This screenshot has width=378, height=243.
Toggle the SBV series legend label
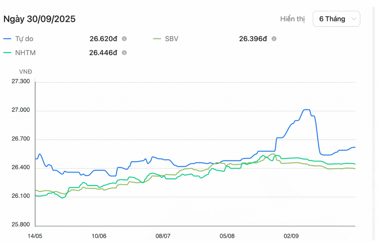click(171, 39)
